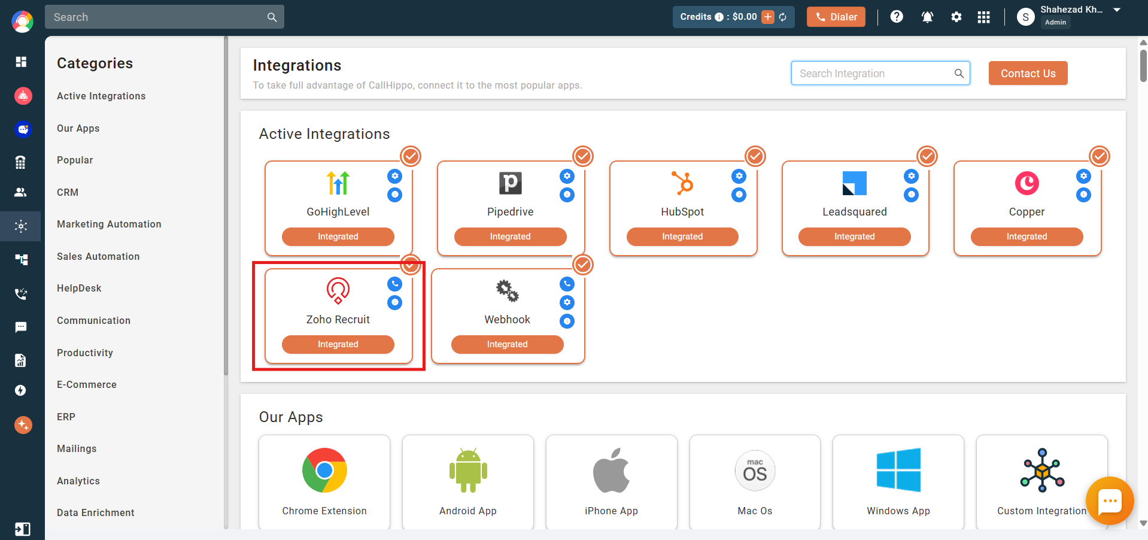Click Zoho Recruit info icon

click(394, 302)
